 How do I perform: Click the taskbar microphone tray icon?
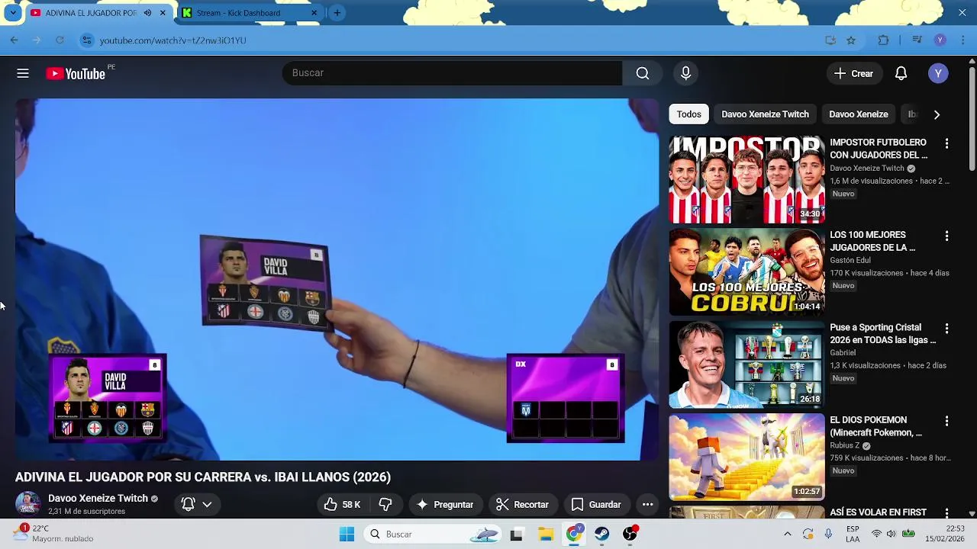tap(828, 534)
